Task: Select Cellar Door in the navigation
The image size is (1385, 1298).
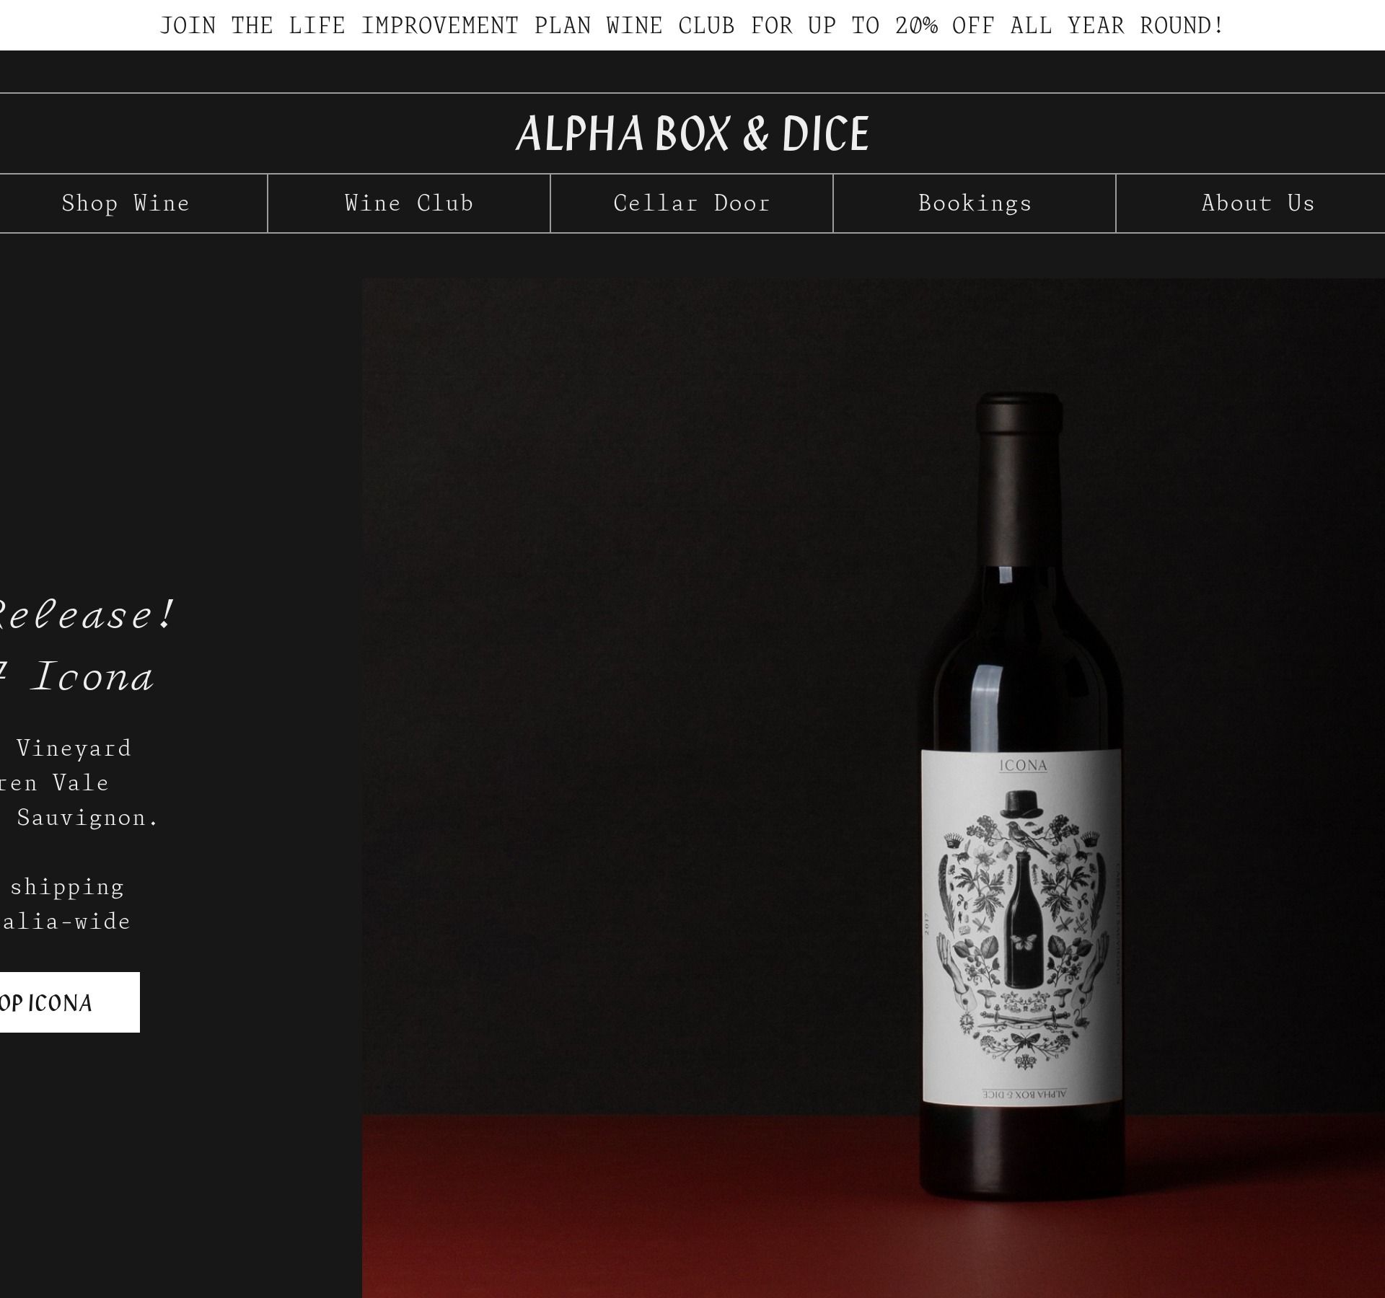Action: click(692, 203)
